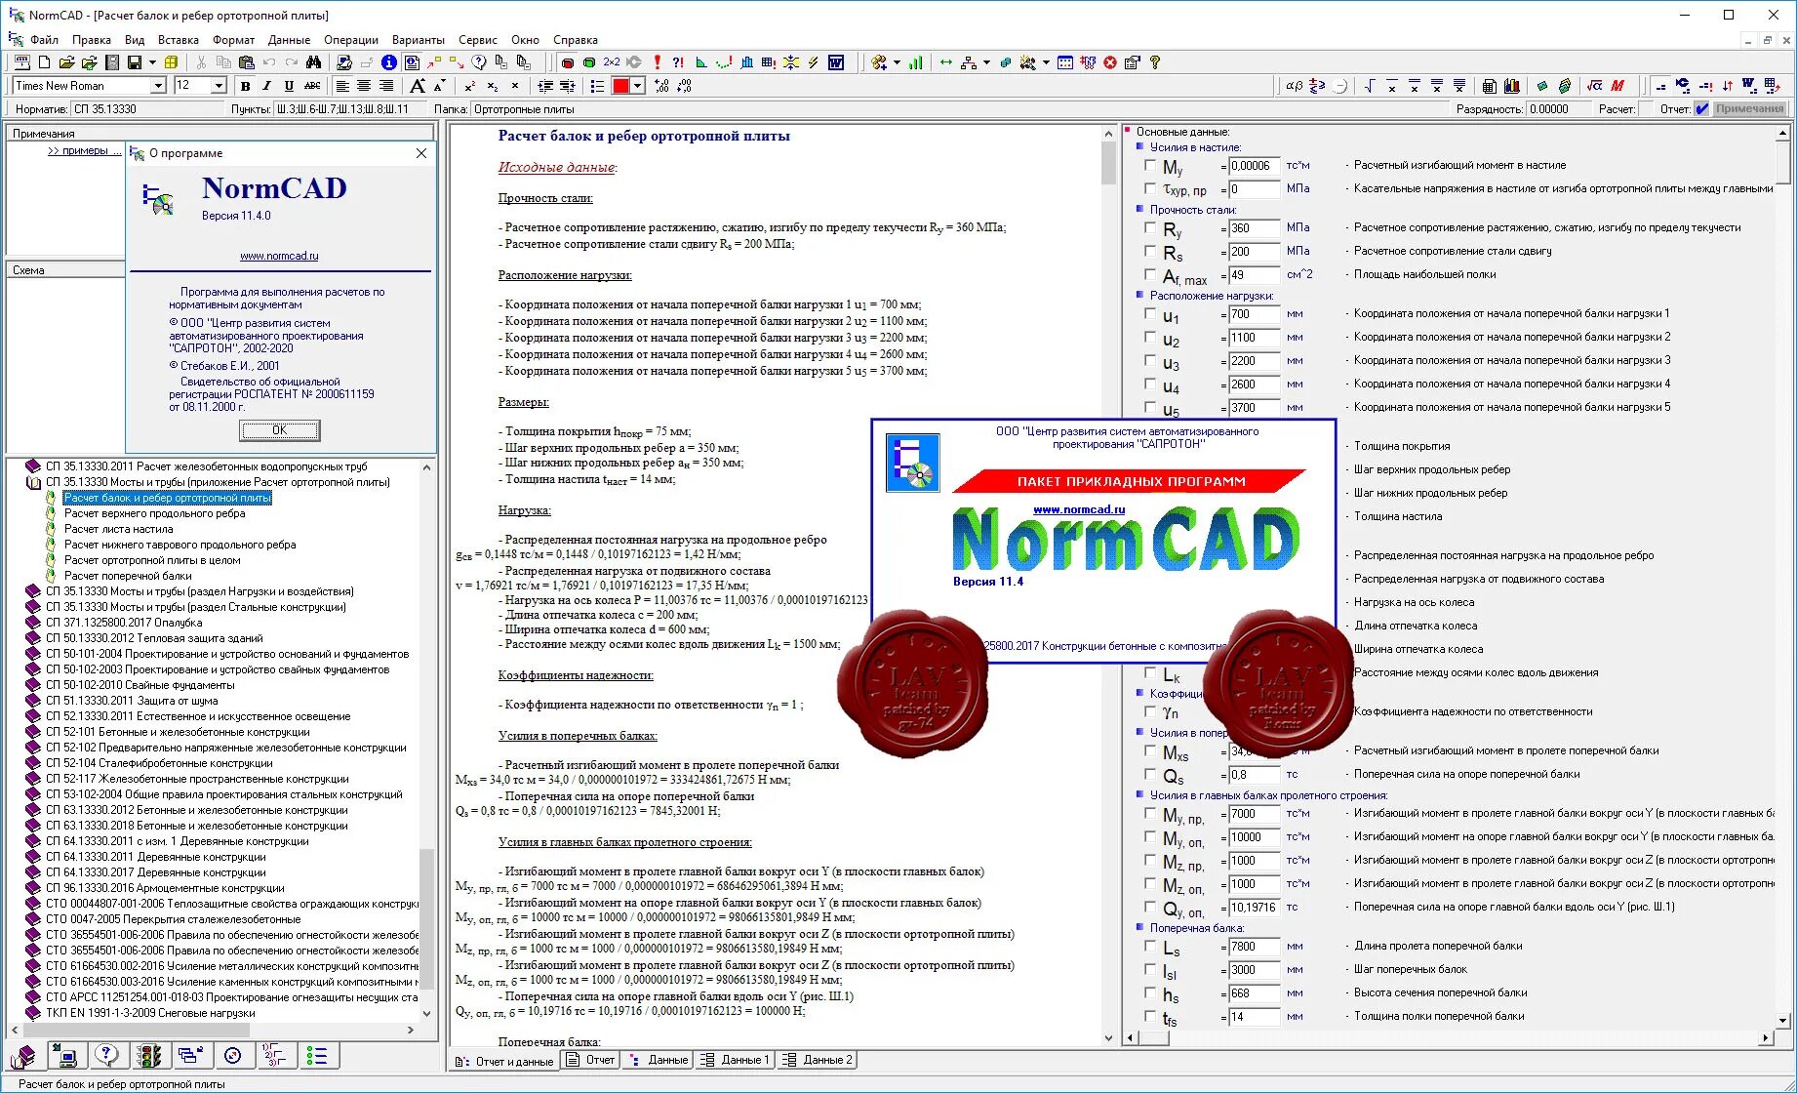
Task: Open the font size dropdown
Action: [219, 86]
